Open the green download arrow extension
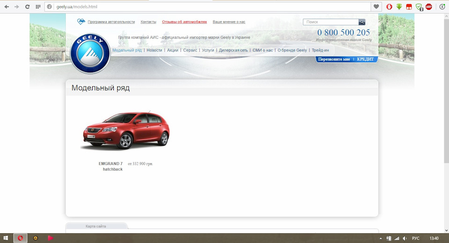Image resolution: width=449 pixels, height=243 pixels. tap(399, 7)
